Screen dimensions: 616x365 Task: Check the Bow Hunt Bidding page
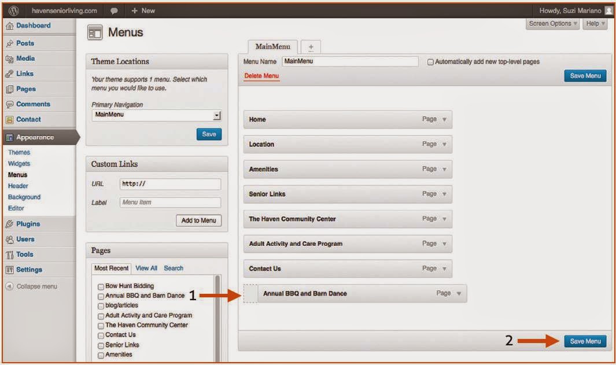coord(101,286)
